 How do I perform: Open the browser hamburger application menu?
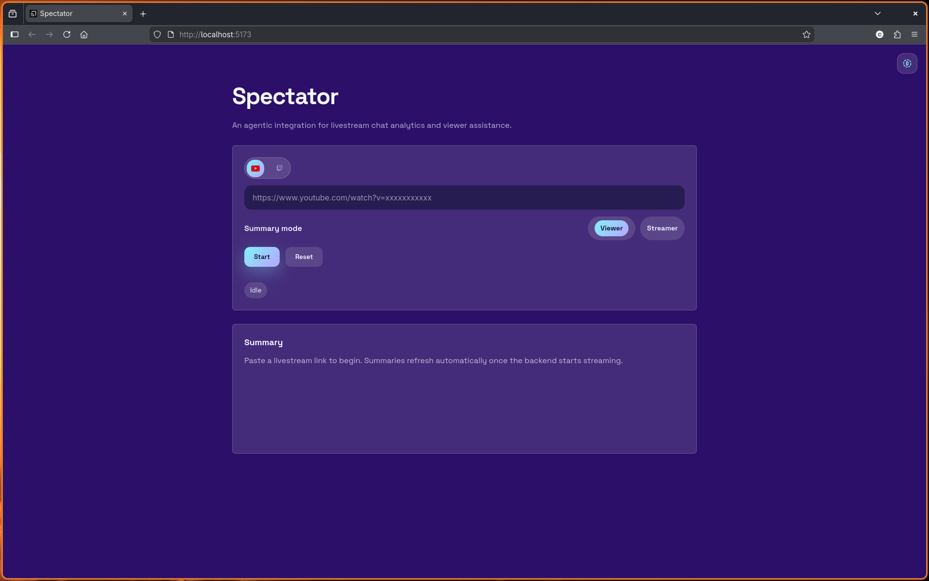[x=914, y=34]
